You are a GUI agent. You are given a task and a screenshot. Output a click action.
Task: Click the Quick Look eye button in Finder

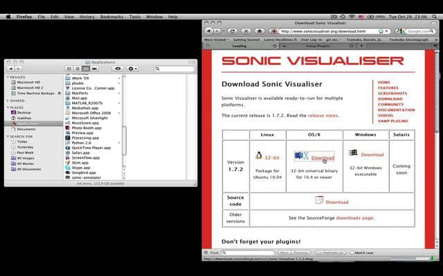[x=118, y=69]
